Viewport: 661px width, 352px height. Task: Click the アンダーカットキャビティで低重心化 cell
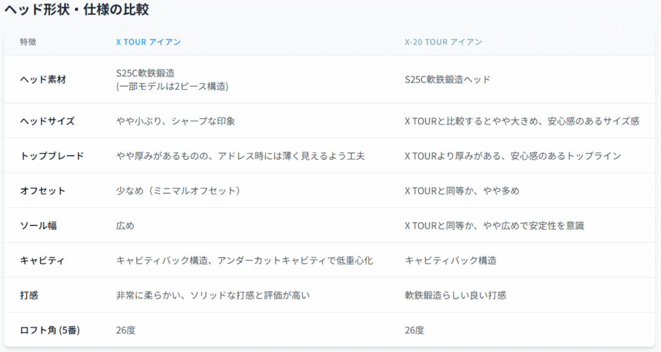coord(244,260)
